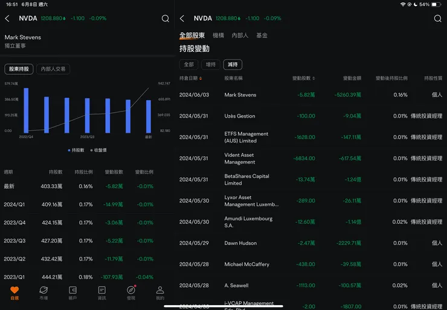Open Vident Asset Management row
Viewport: 447px width, 310px height.
(x=310, y=158)
